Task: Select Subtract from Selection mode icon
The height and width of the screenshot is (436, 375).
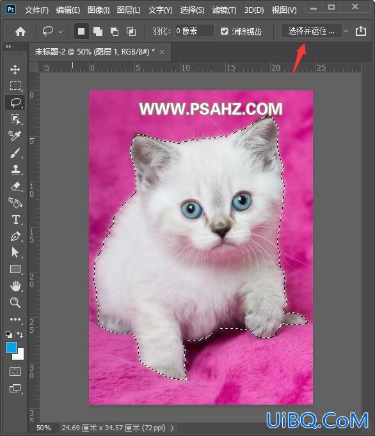Action: [115, 31]
